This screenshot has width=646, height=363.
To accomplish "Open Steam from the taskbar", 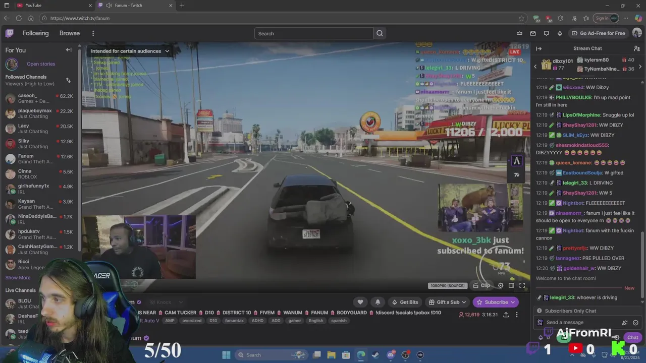I will [375, 355].
